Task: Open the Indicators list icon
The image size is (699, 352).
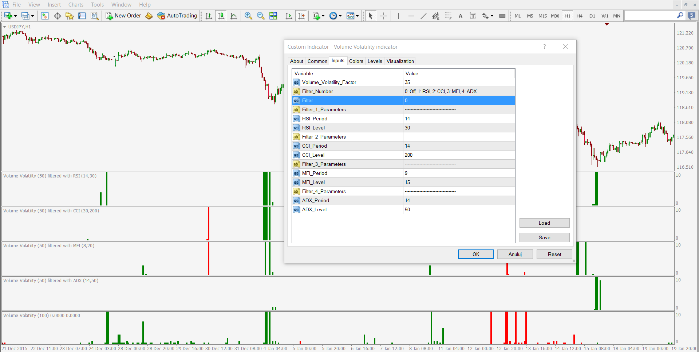Action: coord(316,16)
